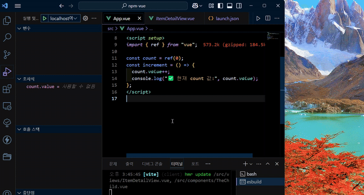Screen dimensions: 364x195
Task: Select the bash terminal
Action: (x=260, y=174)
